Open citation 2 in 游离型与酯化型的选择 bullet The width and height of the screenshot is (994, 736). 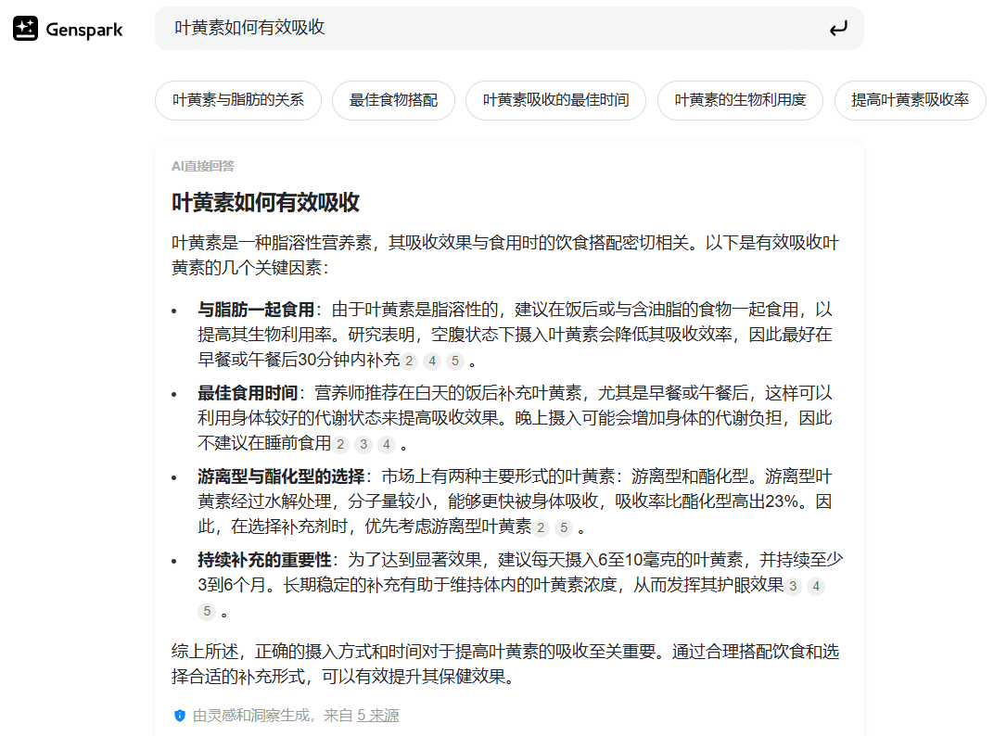point(541,527)
